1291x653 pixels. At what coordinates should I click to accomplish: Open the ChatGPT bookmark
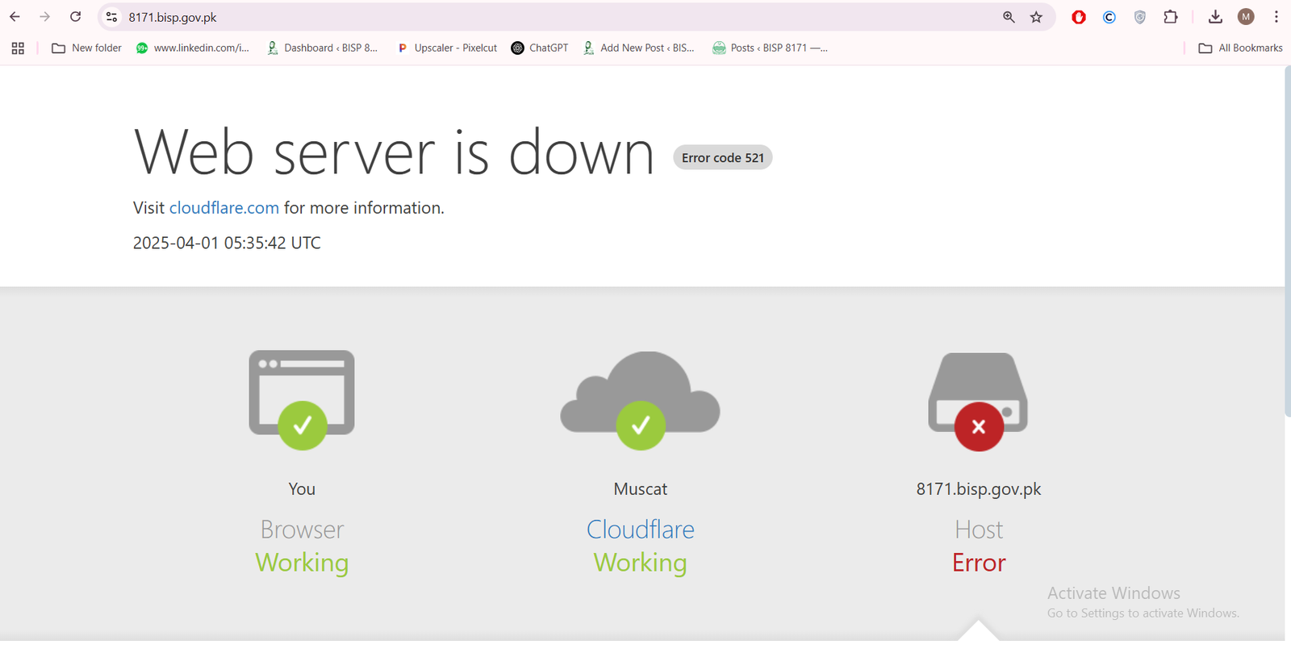tap(540, 48)
